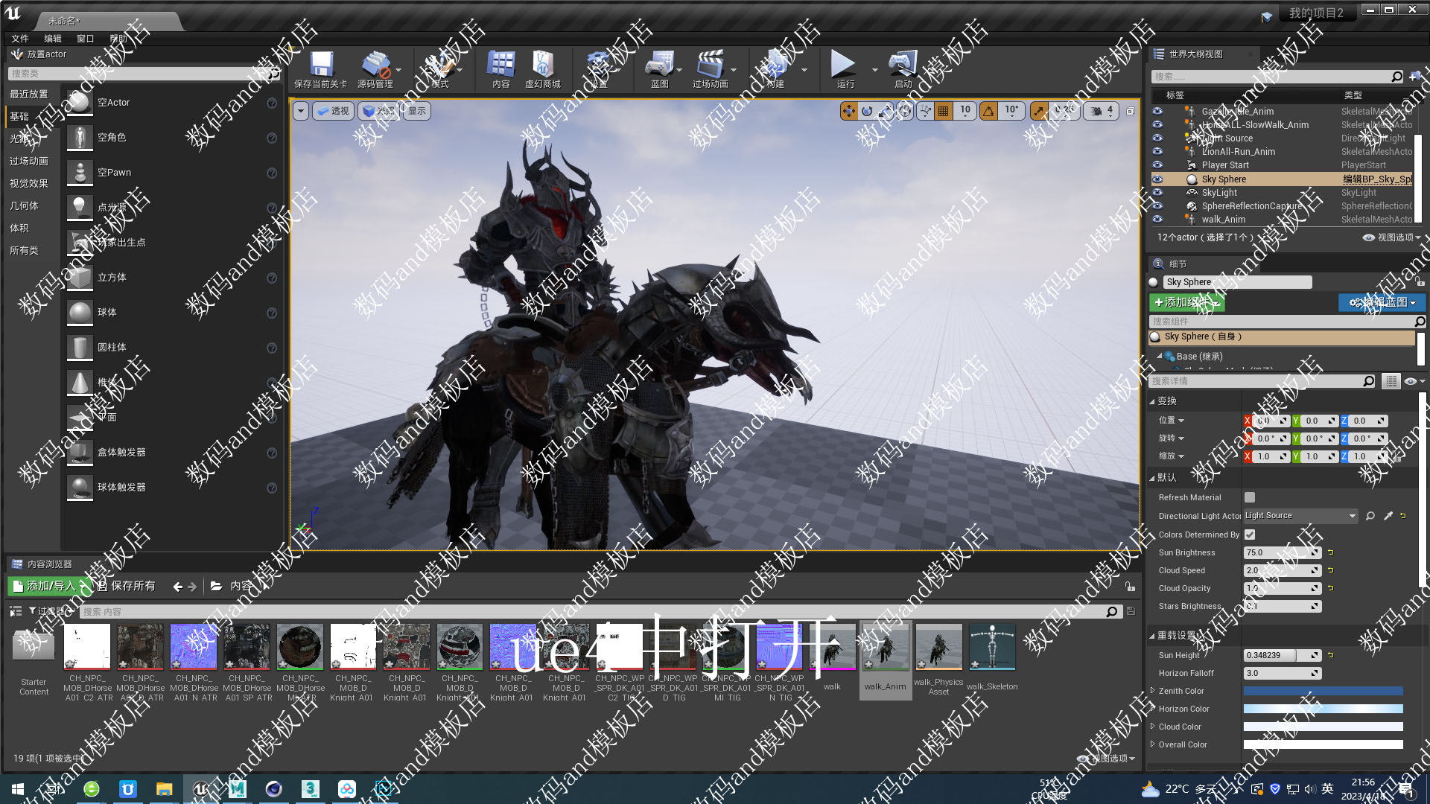Toggle visibility of Light Source in outliner
Screen dimensions: 1430x804
tap(1157, 138)
